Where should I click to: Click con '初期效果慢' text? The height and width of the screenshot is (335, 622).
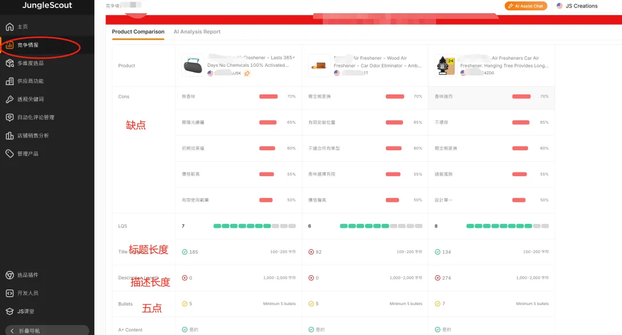[193, 149]
